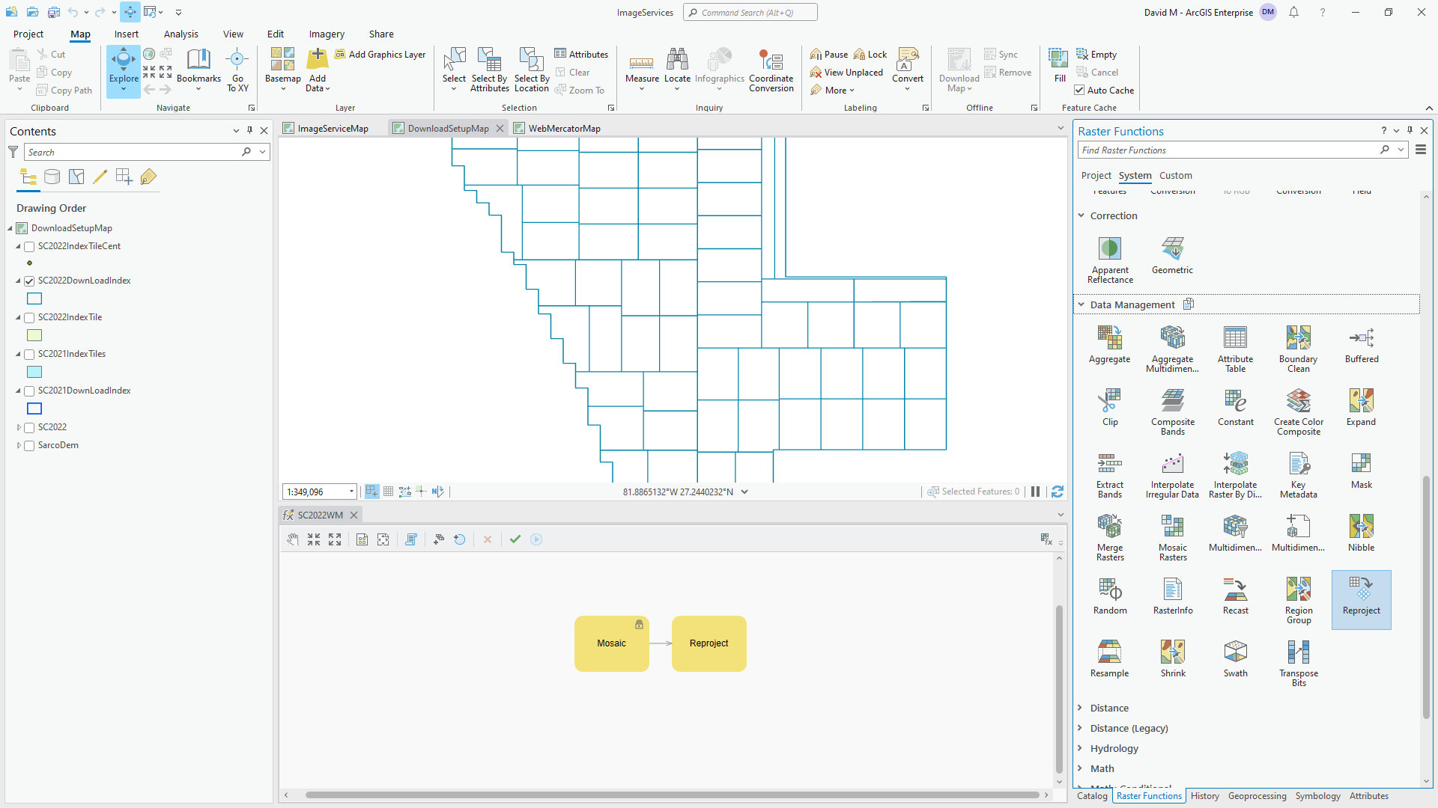Open the Locate tool

677,70
